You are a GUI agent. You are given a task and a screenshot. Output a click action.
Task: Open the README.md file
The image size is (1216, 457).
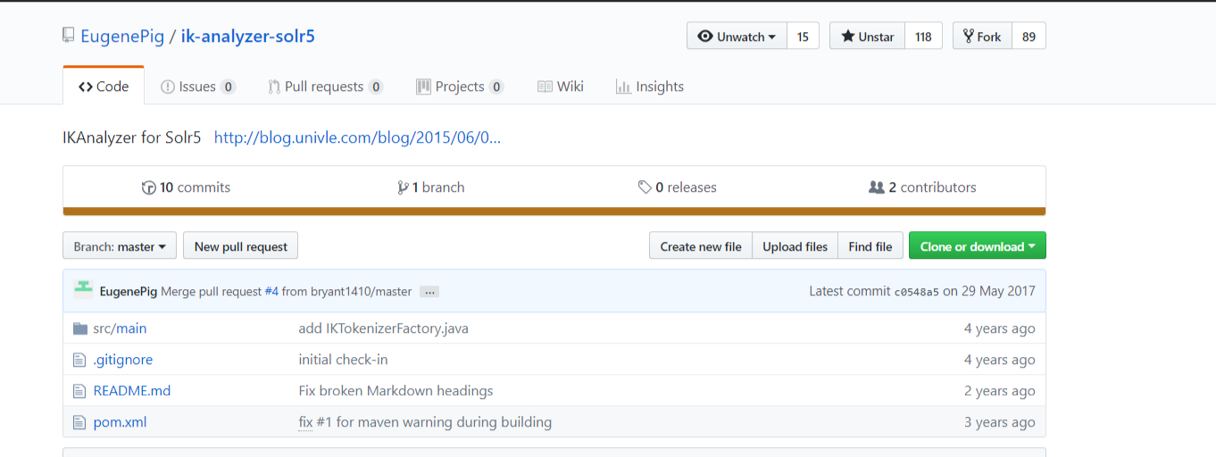point(132,391)
